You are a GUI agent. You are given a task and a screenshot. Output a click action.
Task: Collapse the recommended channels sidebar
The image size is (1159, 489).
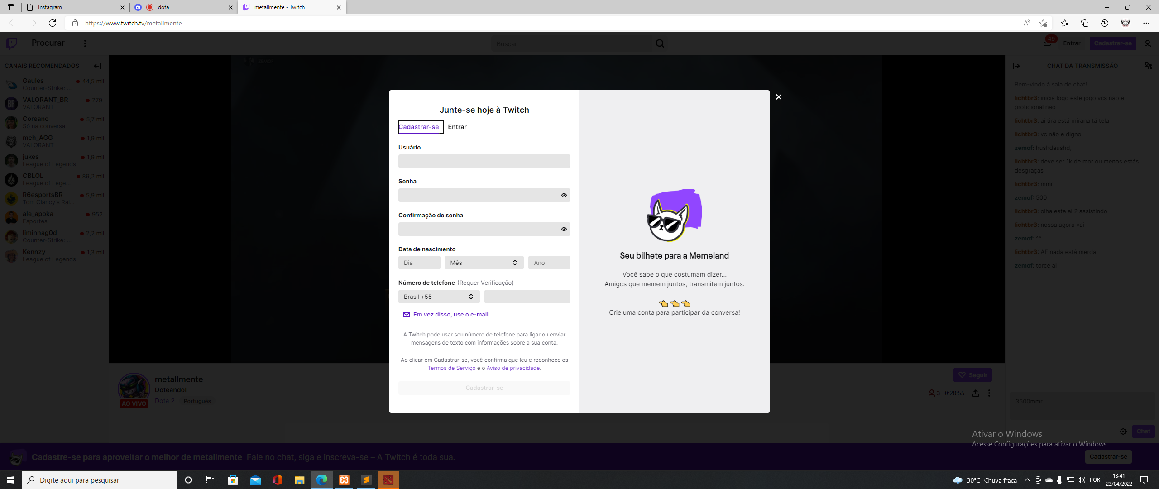tap(97, 66)
